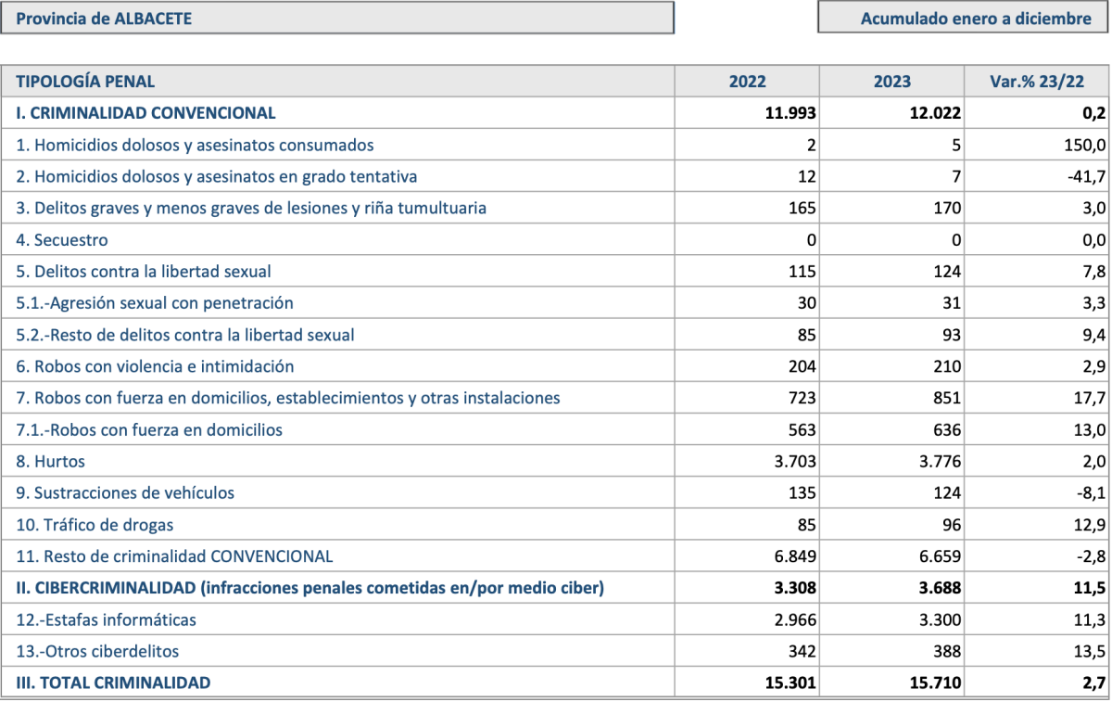Image resolution: width=1112 pixels, height=702 pixels.
Task: Click variation -2,8 in row 11
Action: [1092, 555]
